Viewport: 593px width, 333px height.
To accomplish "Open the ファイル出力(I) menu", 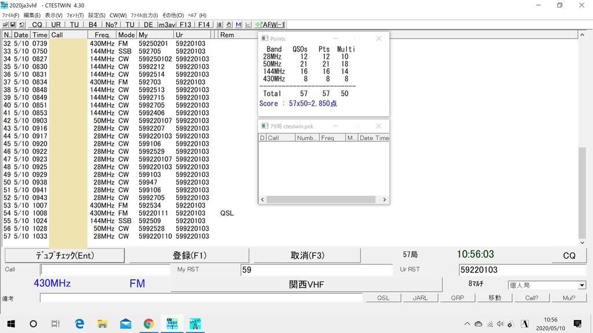I will pos(144,15).
